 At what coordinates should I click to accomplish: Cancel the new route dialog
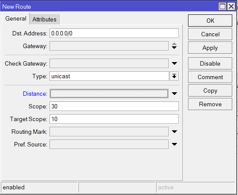(x=210, y=34)
